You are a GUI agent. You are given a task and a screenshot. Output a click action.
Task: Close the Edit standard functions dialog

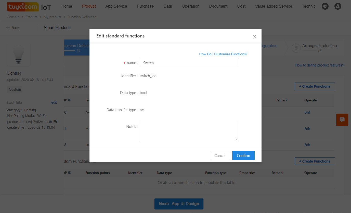254,37
